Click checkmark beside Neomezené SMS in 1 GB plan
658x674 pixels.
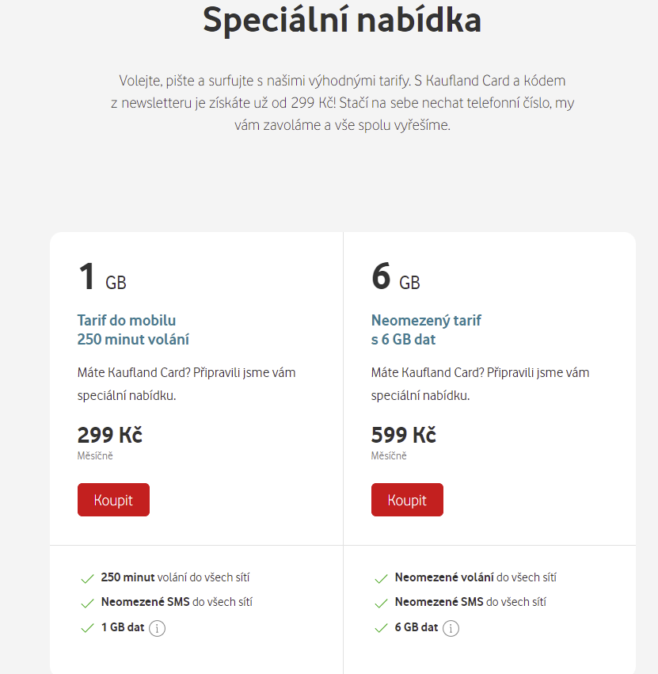[87, 603]
